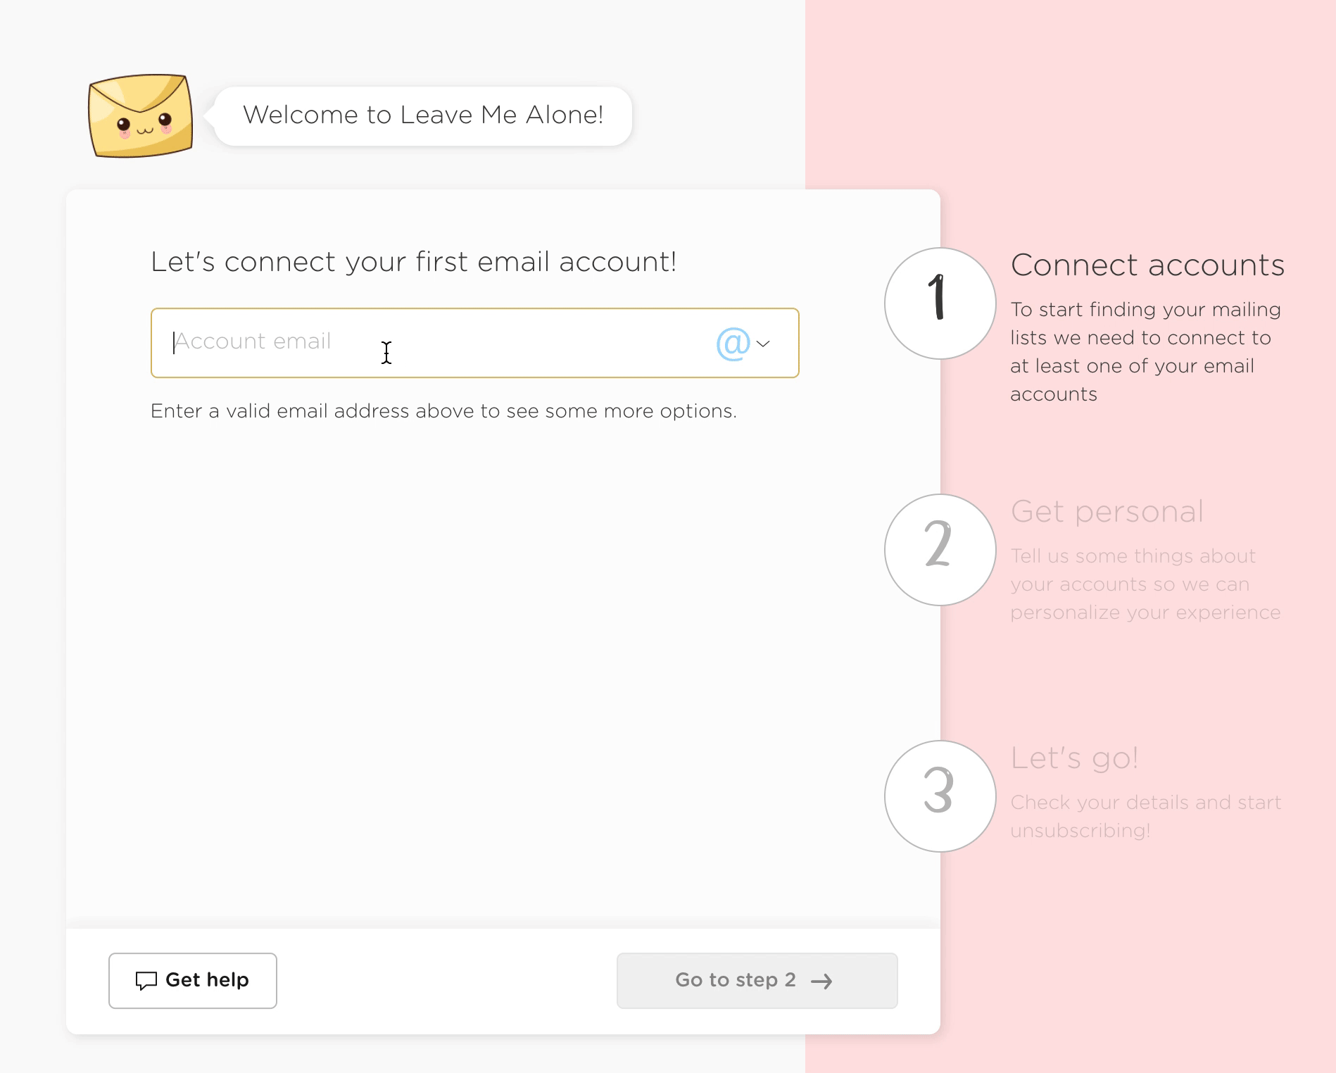Image resolution: width=1336 pixels, height=1073 pixels.
Task: Select the step 1 circle
Action: (x=940, y=303)
